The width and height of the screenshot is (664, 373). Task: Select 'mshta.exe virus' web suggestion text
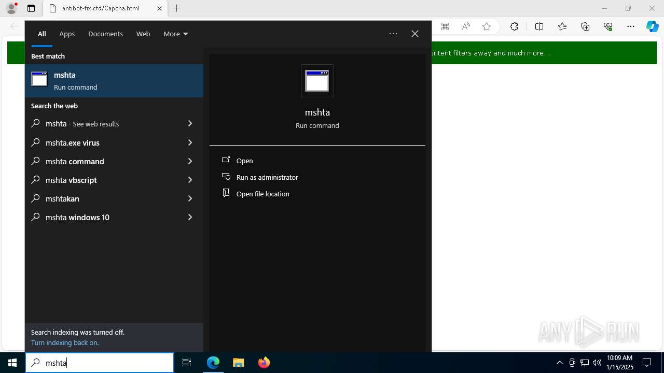pyautogui.click(x=73, y=142)
